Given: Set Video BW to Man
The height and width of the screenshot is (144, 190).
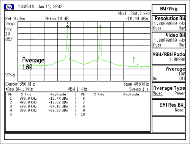Looking at the screenshot, I should (x=182, y=45).
